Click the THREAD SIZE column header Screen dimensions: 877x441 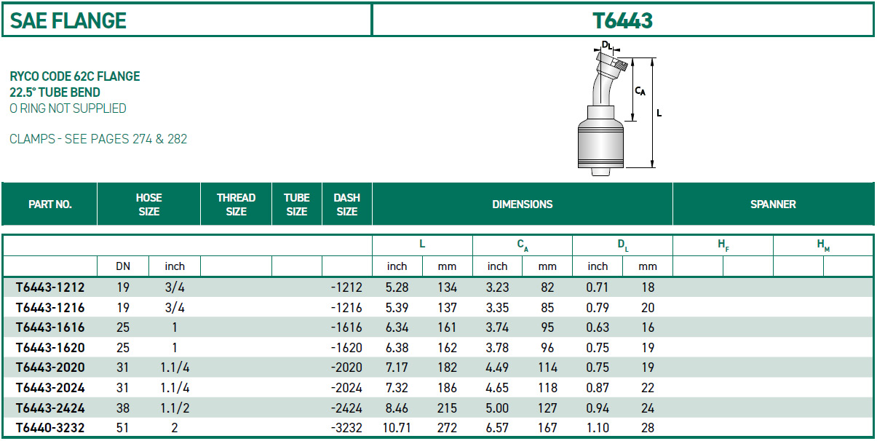236,204
